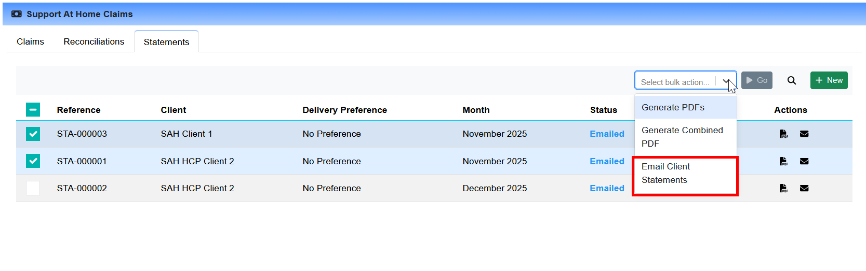This screenshot has width=866, height=271.
Task: Collapse the bulk action dropdown arrow
Action: coord(726,81)
